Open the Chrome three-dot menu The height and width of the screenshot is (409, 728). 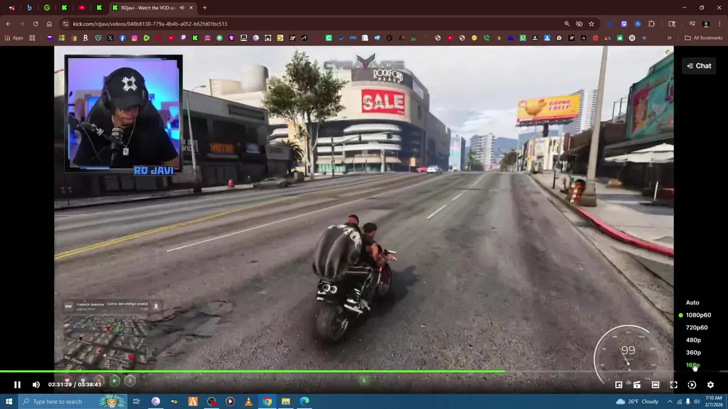point(719,24)
